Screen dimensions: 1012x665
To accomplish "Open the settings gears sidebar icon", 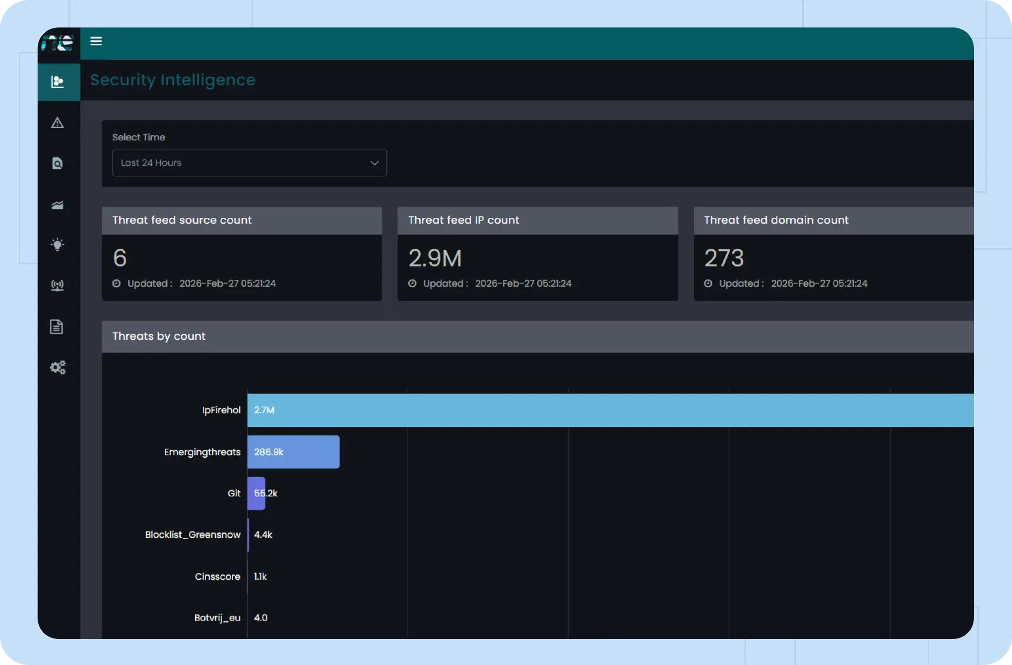I will point(58,368).
